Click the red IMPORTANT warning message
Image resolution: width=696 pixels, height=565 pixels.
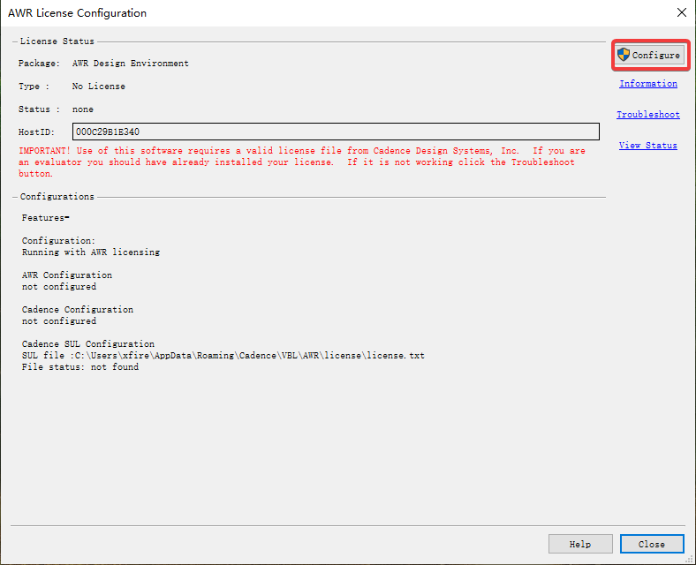pyautogui.click(x=302, y=162)
